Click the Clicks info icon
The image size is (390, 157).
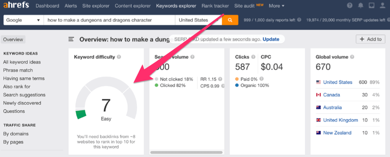253,57
